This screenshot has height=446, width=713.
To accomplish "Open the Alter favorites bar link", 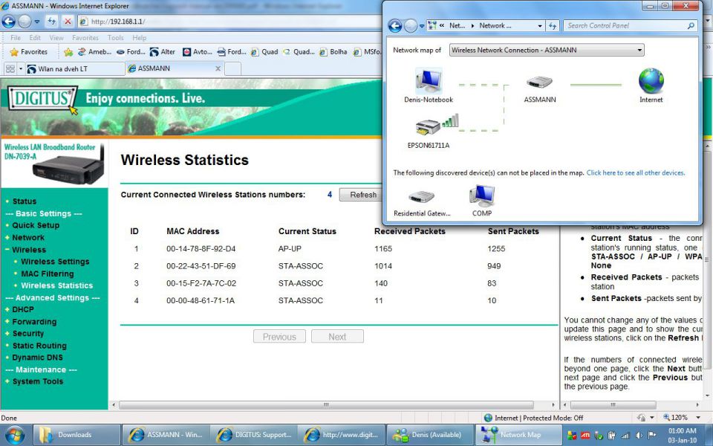I will click(163, 52).
